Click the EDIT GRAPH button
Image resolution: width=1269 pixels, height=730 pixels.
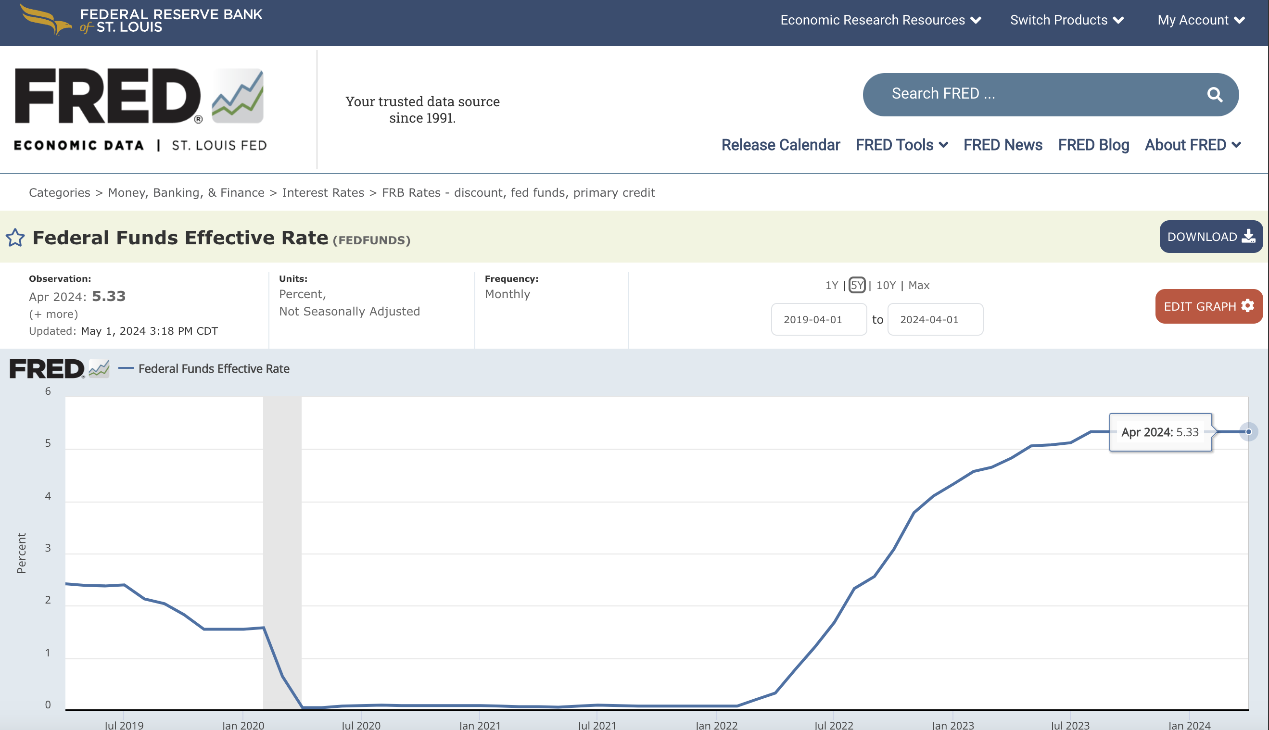pos(1208,306)
